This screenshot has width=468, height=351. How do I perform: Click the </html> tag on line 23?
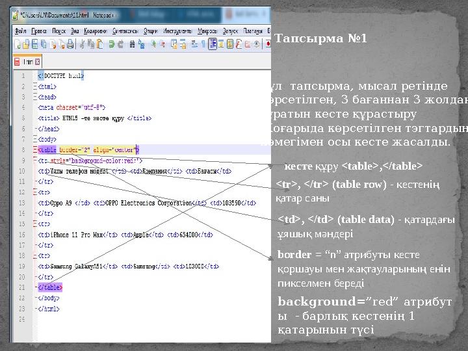pos(49,309)
